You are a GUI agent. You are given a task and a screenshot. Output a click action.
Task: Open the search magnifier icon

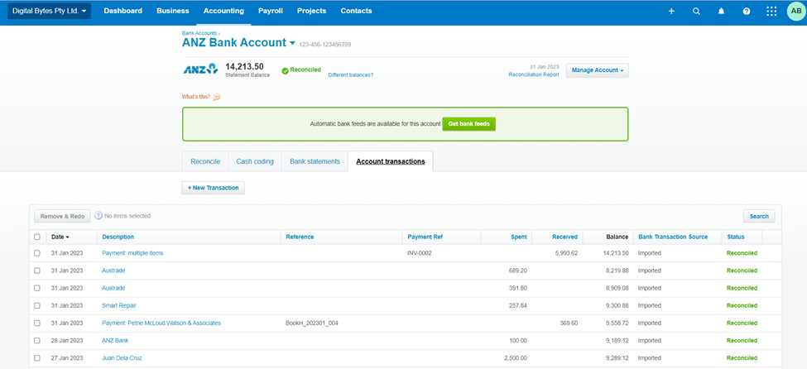[696, 11]
